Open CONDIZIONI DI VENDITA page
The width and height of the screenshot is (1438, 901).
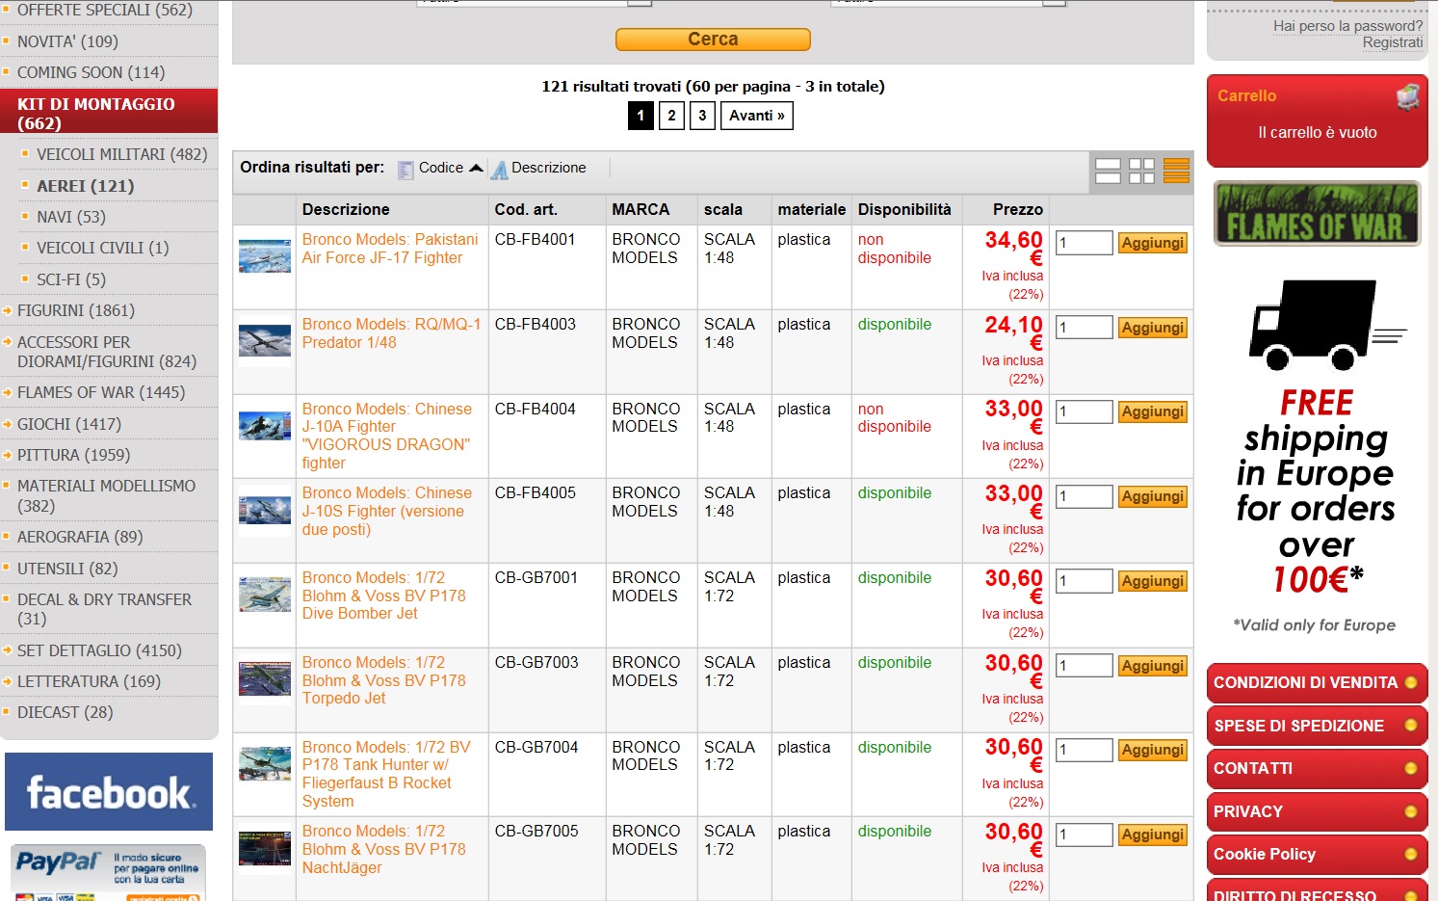click(1317, 682)
